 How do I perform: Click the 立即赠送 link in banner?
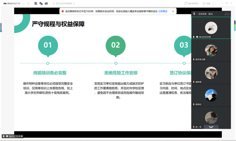point(163,11)
